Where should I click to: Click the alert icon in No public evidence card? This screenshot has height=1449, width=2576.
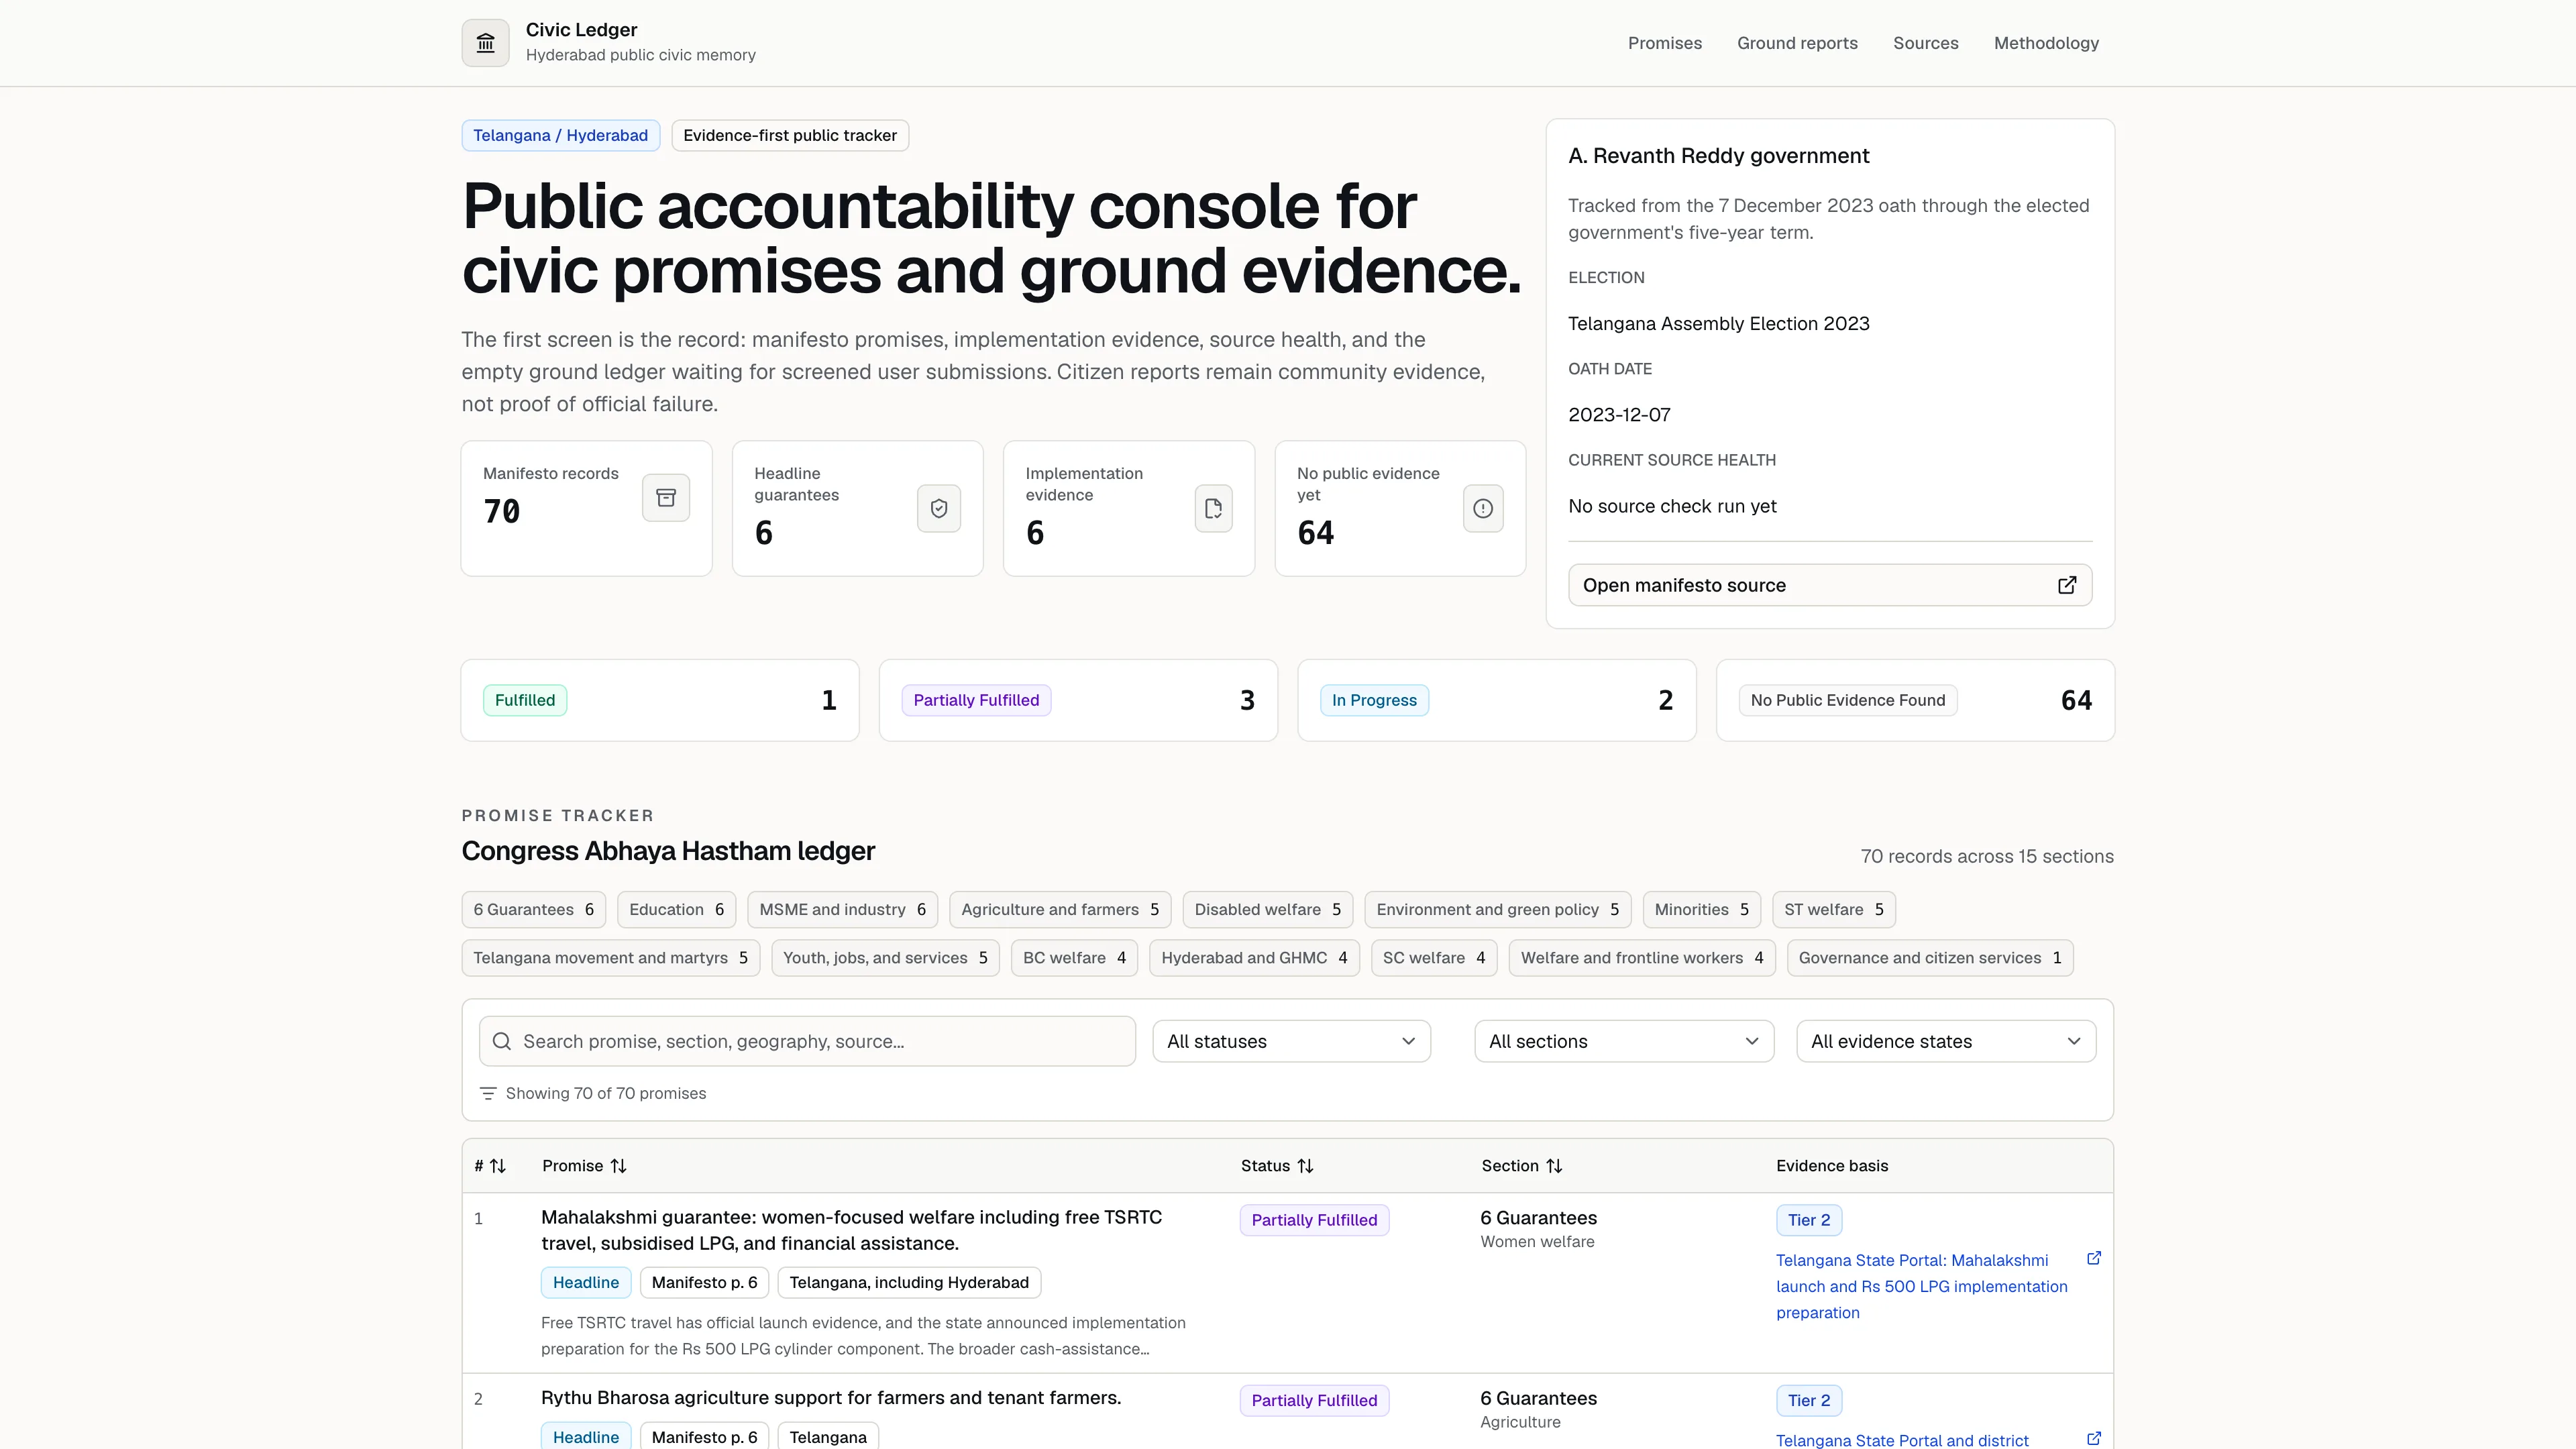pyautogui.click(x=1483, y=508)
